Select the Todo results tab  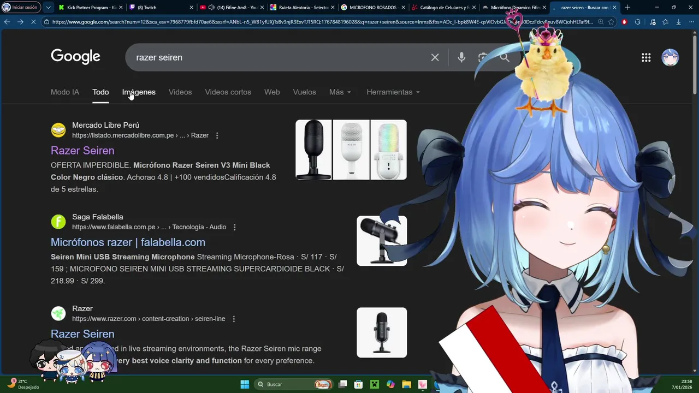click(100, 92)
